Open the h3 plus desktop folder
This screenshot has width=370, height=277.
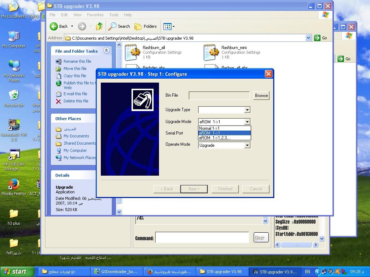point(14,217)
